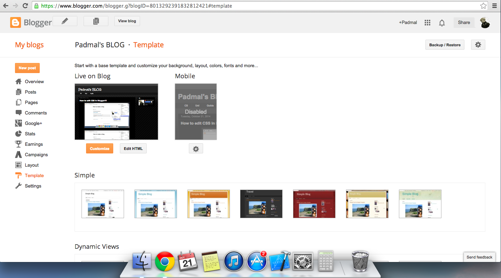Click the Live on Blog template preview
501x278 pixels.
click(x=116, y=112)
